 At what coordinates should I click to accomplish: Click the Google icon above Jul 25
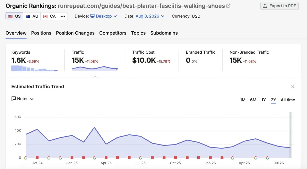(140, 158)
